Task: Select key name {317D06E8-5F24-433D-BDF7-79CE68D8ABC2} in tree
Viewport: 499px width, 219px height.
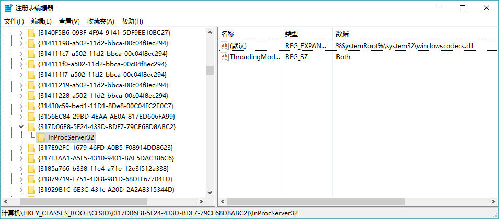Action: pos(107,127)
